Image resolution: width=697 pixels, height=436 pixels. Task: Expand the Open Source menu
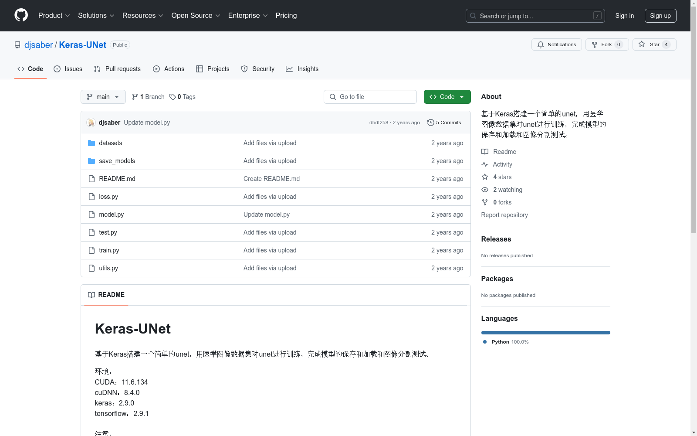(196, 15)
